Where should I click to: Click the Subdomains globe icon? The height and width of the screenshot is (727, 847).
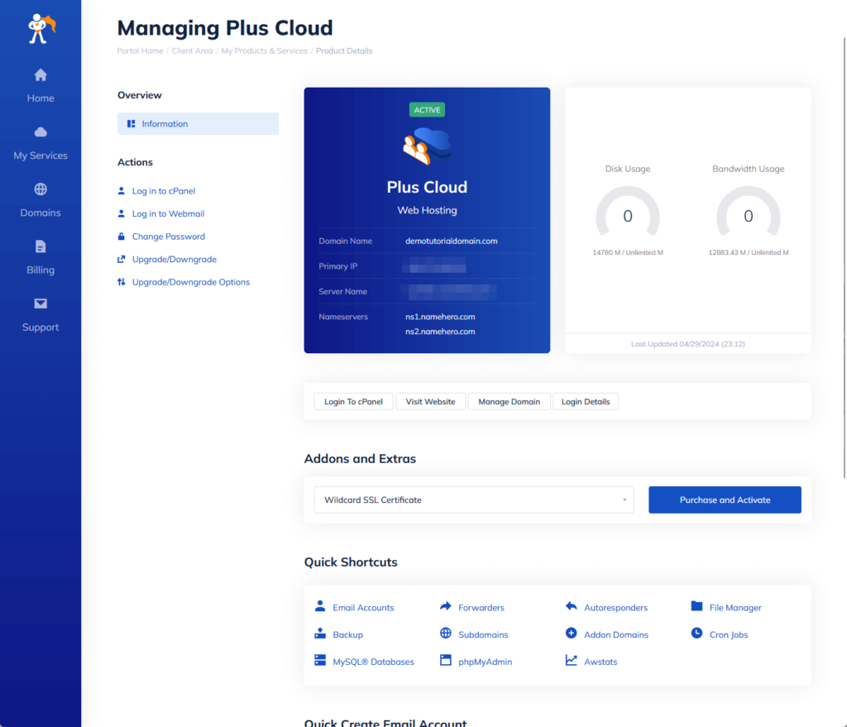pos(445,633)
